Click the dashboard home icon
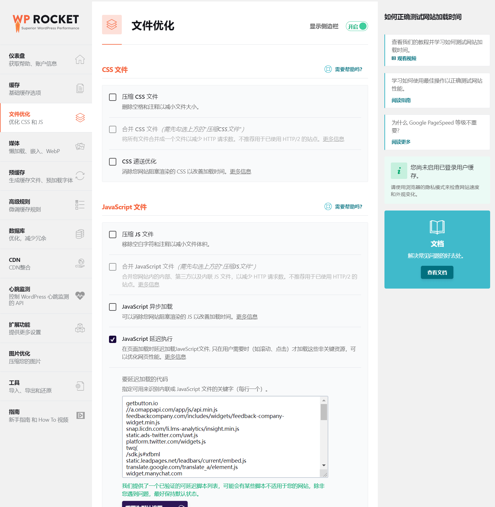The height and width of the screenshot is (507, 495). click(x=80, y=59)
